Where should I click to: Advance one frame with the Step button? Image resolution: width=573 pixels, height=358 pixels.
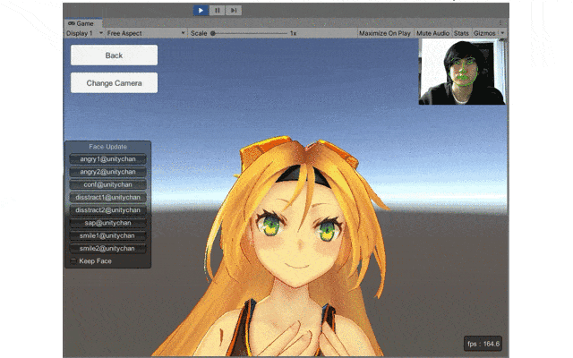pos(234,10)
